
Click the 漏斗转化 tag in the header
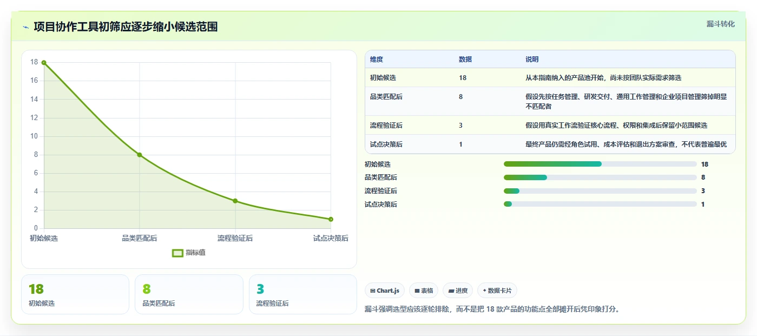coord(720,24)
